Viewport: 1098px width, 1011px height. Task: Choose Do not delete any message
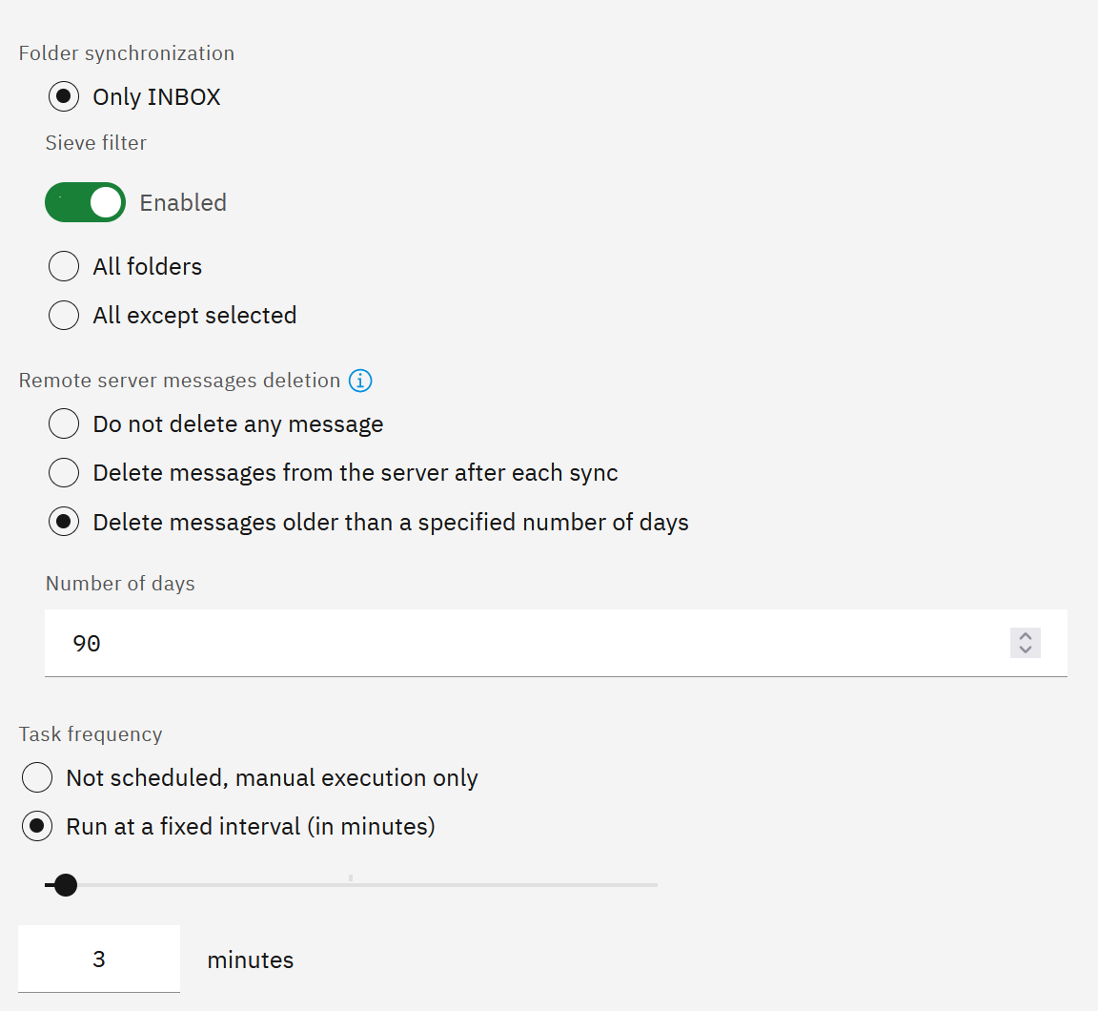[x=64, y=423]
